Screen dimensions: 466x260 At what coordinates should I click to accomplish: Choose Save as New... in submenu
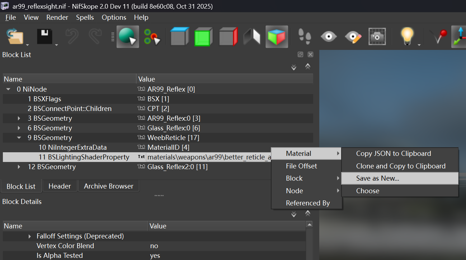click(400, 178)
